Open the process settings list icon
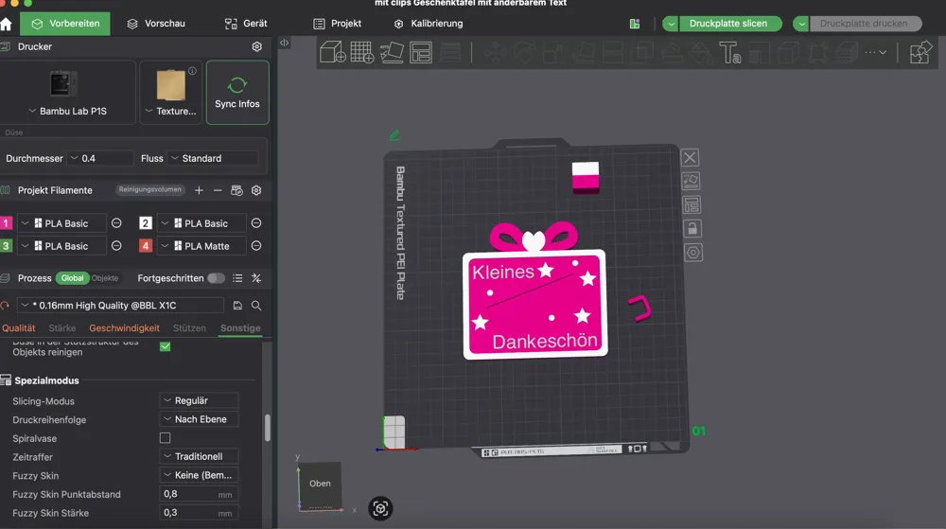The height and width of the screenshot is (529, 946). click(x=237, y=278)
